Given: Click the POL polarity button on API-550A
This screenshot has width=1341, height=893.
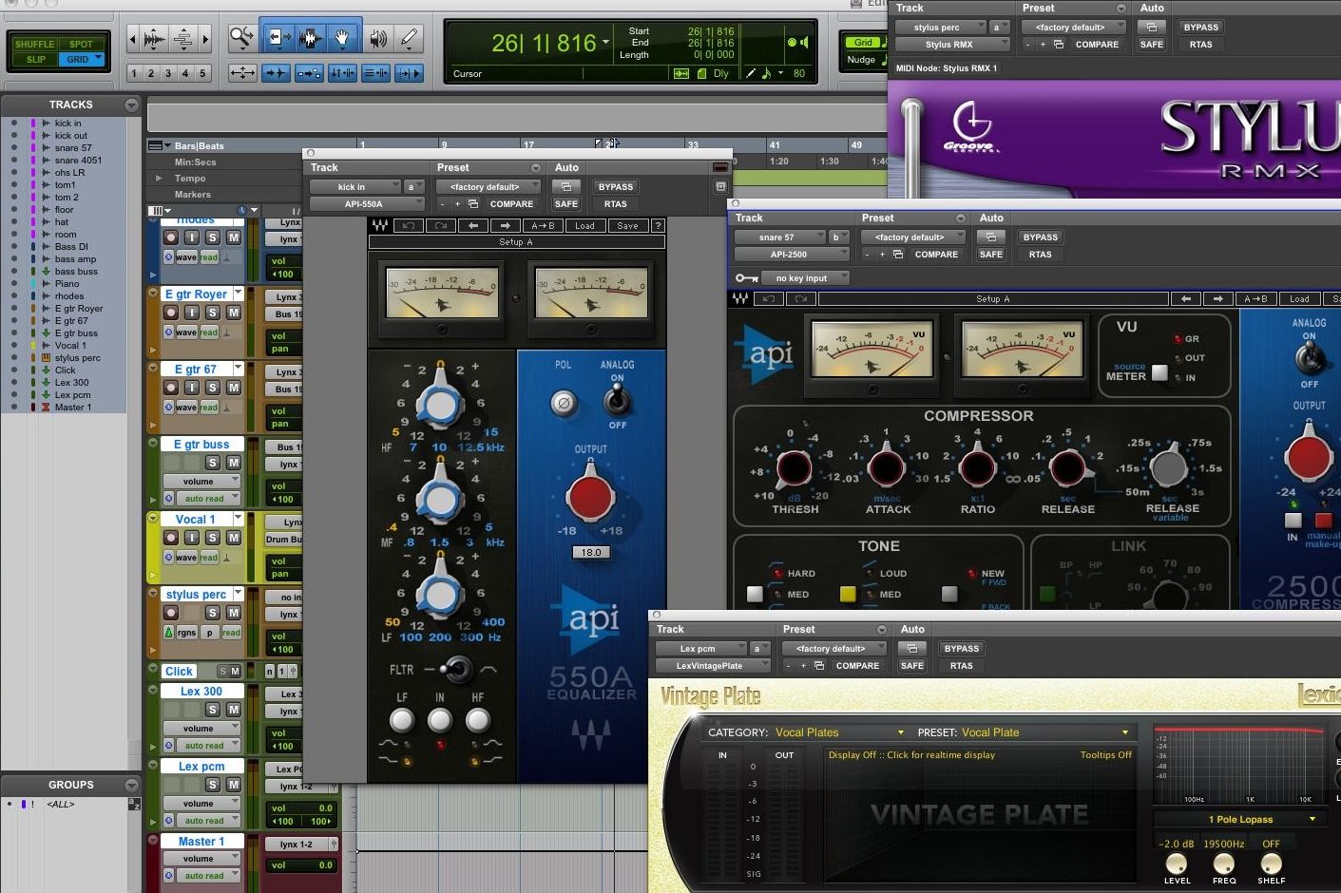Looking at the screenshot, I should point(563,403).
